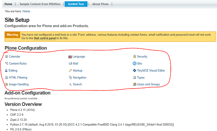Click the orange Warning label
Screen dimensions: 217x131
12,35
